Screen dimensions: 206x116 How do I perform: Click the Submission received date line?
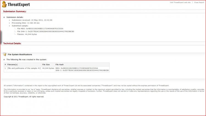point(32,20)
